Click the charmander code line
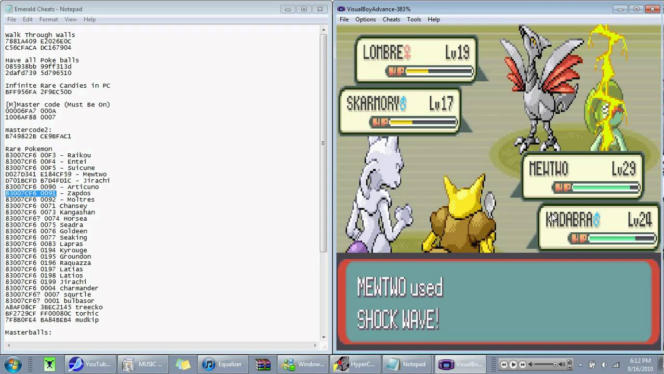This screenshot has height=374, width=664. pyautogui.click(x=52, y=288)
